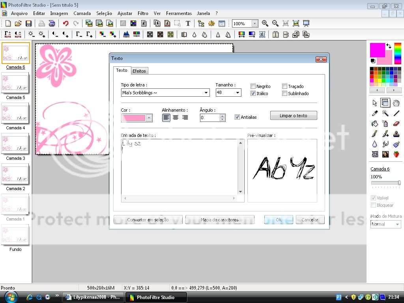This screenshot has height=303, width=404.
Task: Uncheck the Itálico checkbox
Action: coord(253,94)
